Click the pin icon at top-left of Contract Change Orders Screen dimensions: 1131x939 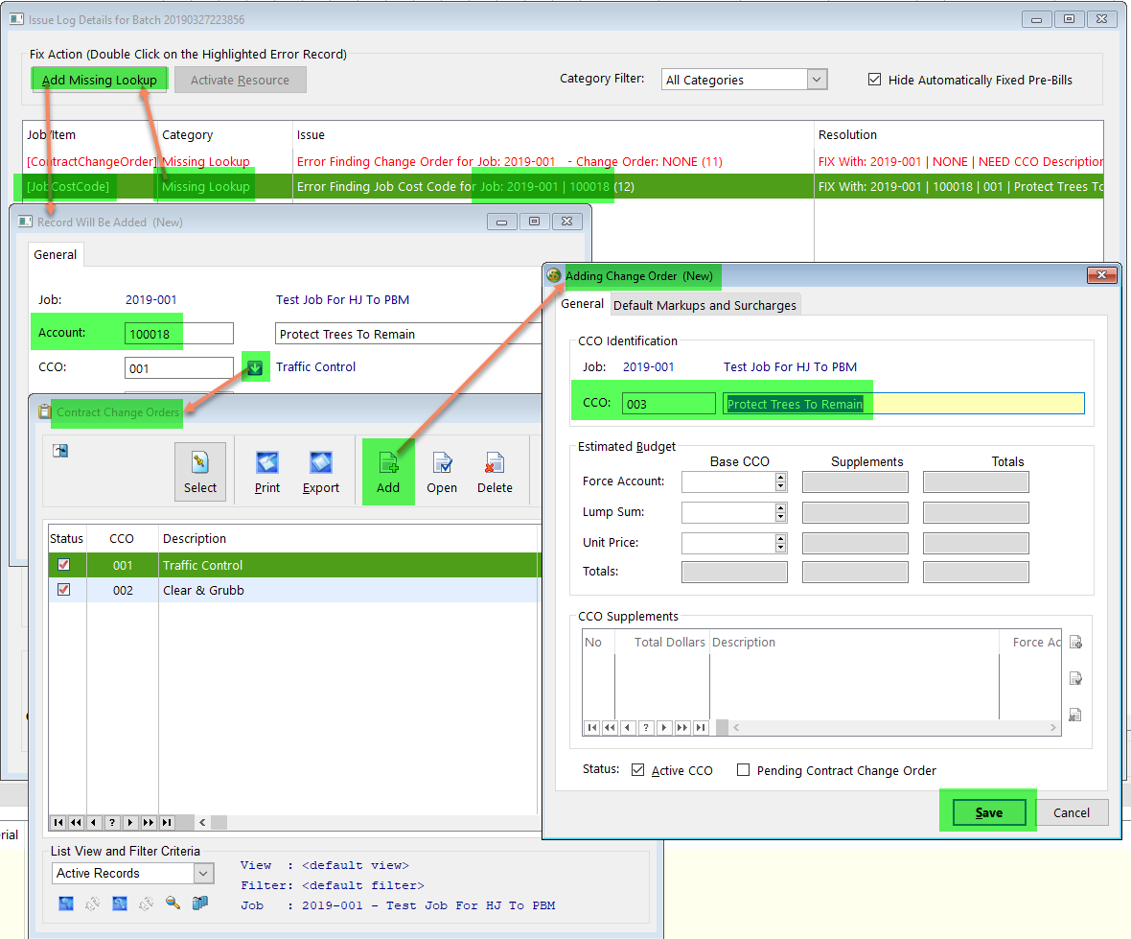60,451
